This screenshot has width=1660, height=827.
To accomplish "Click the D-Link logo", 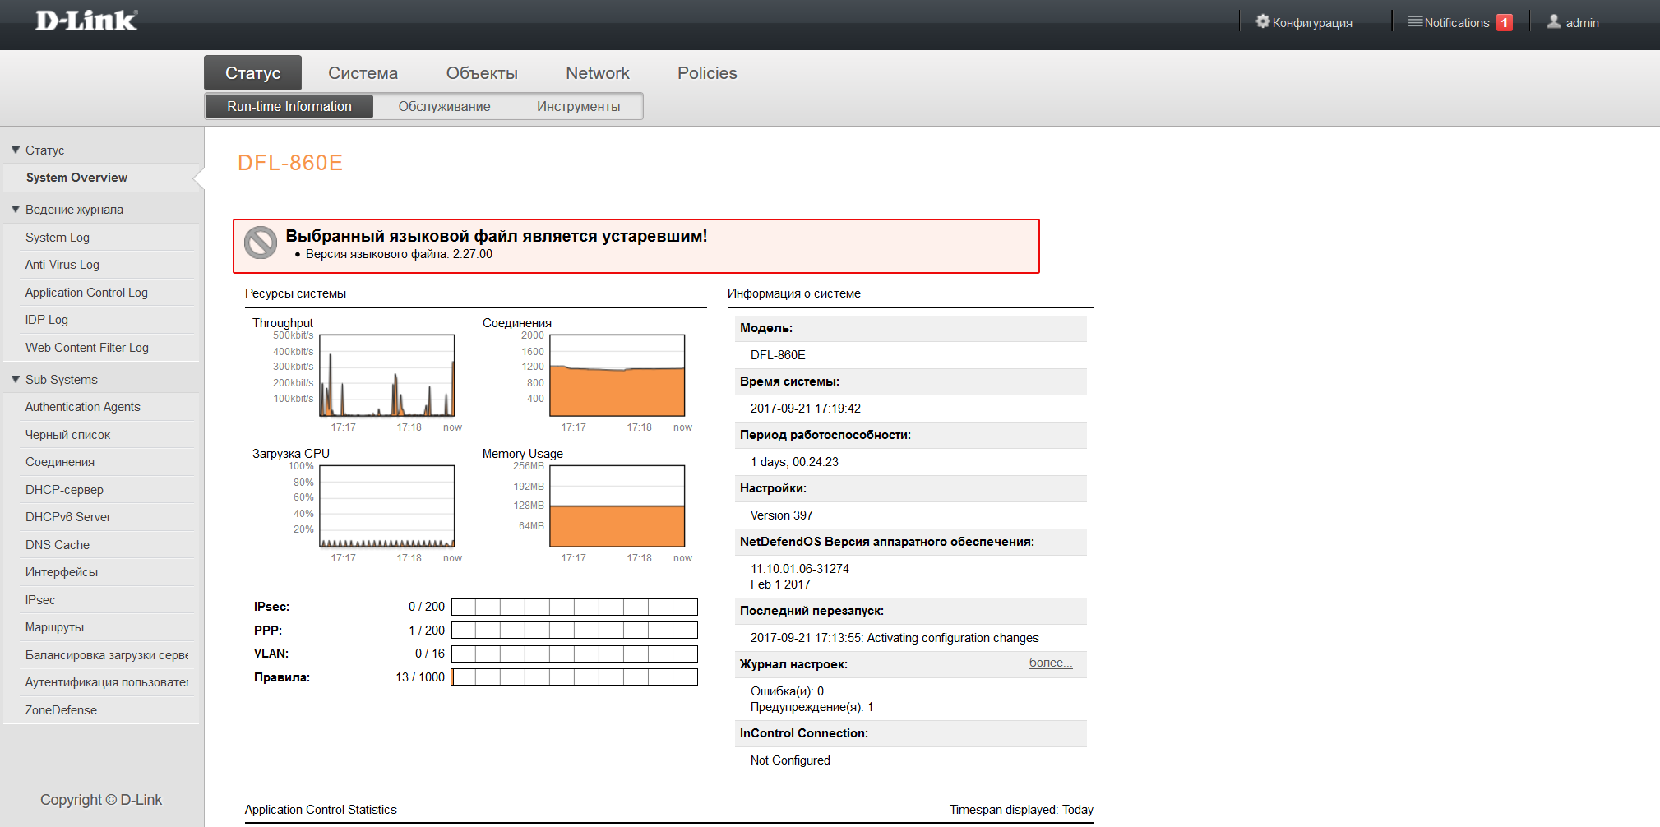I will tap(86, 21).
